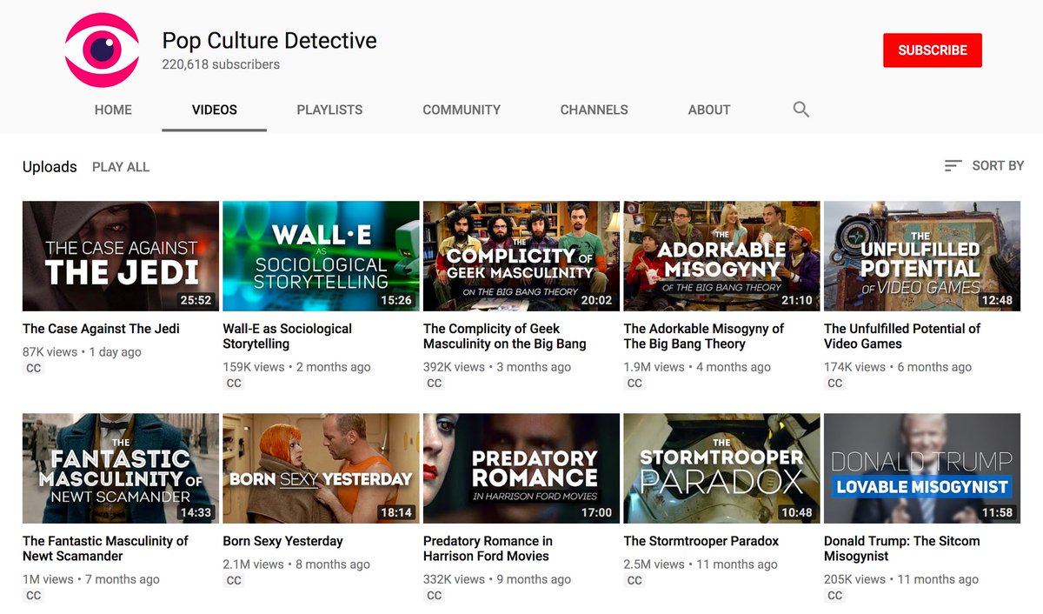This screenshot has height=614, width=1043.
Task: Click CC badge under Born Sexy Yesterday
Action: (234, 580)
